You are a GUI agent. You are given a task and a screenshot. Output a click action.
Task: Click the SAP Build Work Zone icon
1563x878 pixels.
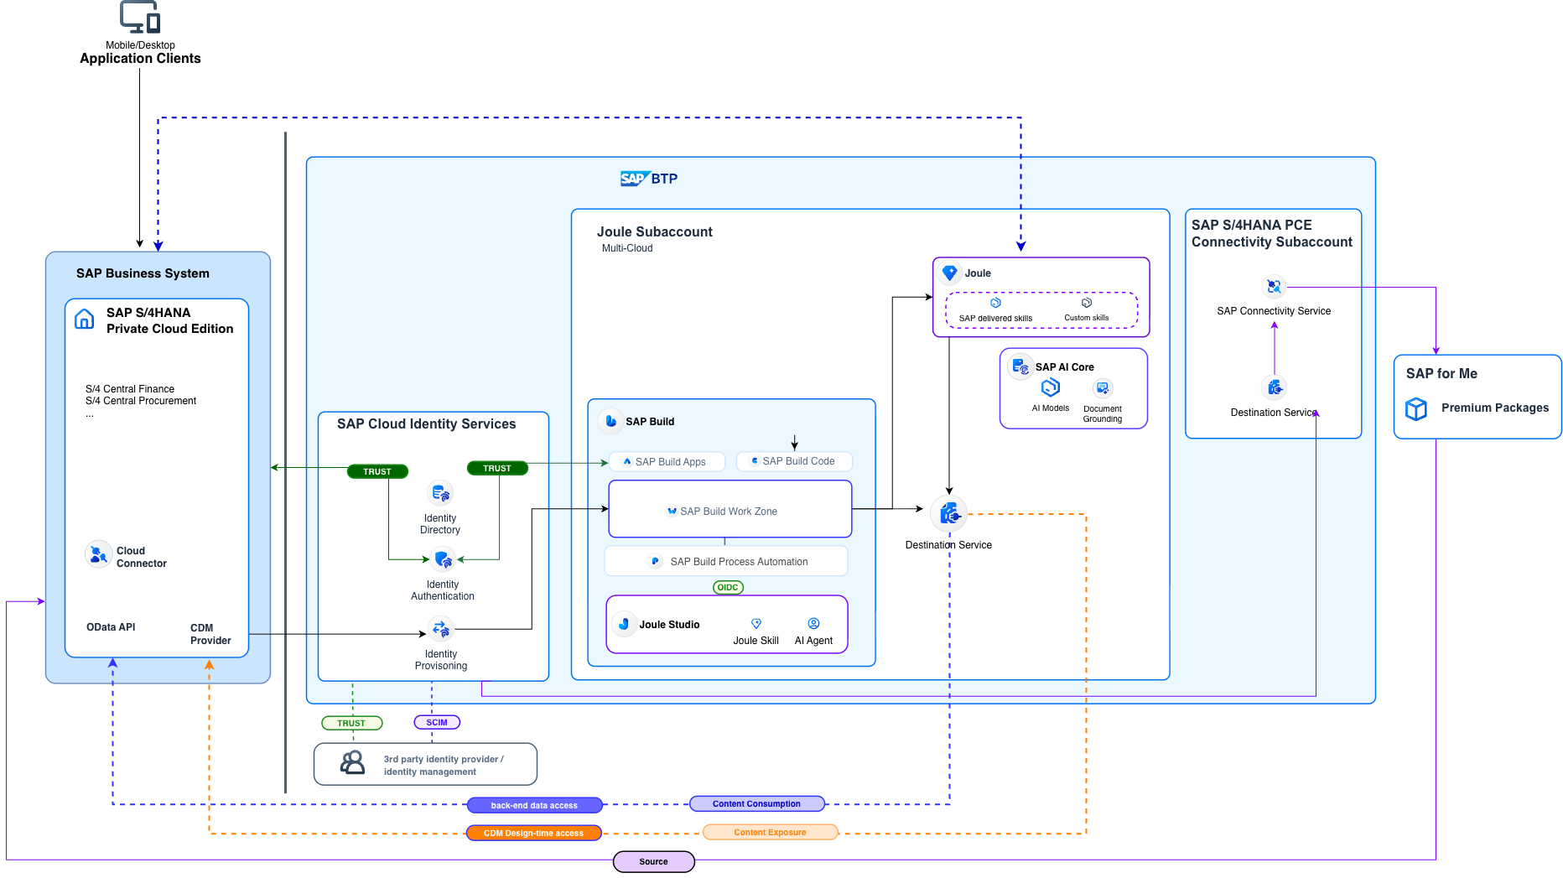coord(672,512)
